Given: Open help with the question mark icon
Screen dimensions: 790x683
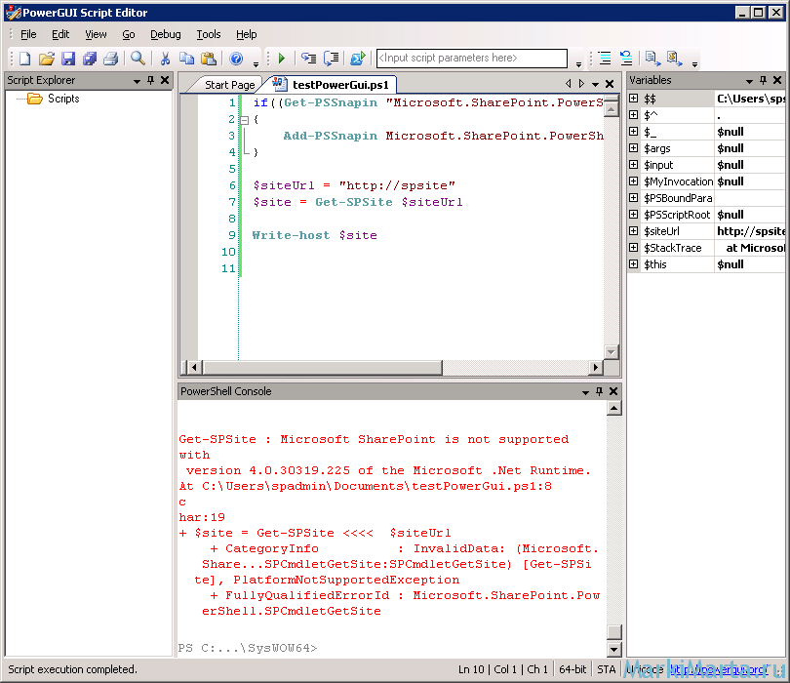Looking at the screenshot, I should point(236,59).
